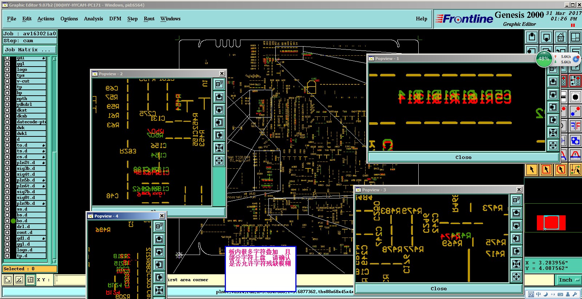Click the XY coordinate input field

point(71,280)
